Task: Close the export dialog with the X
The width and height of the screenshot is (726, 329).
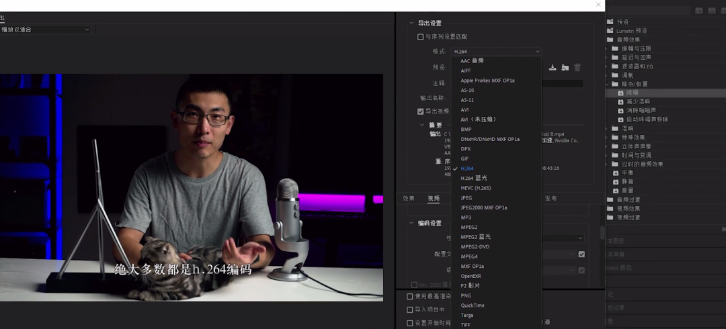Action: click(598, 5)
